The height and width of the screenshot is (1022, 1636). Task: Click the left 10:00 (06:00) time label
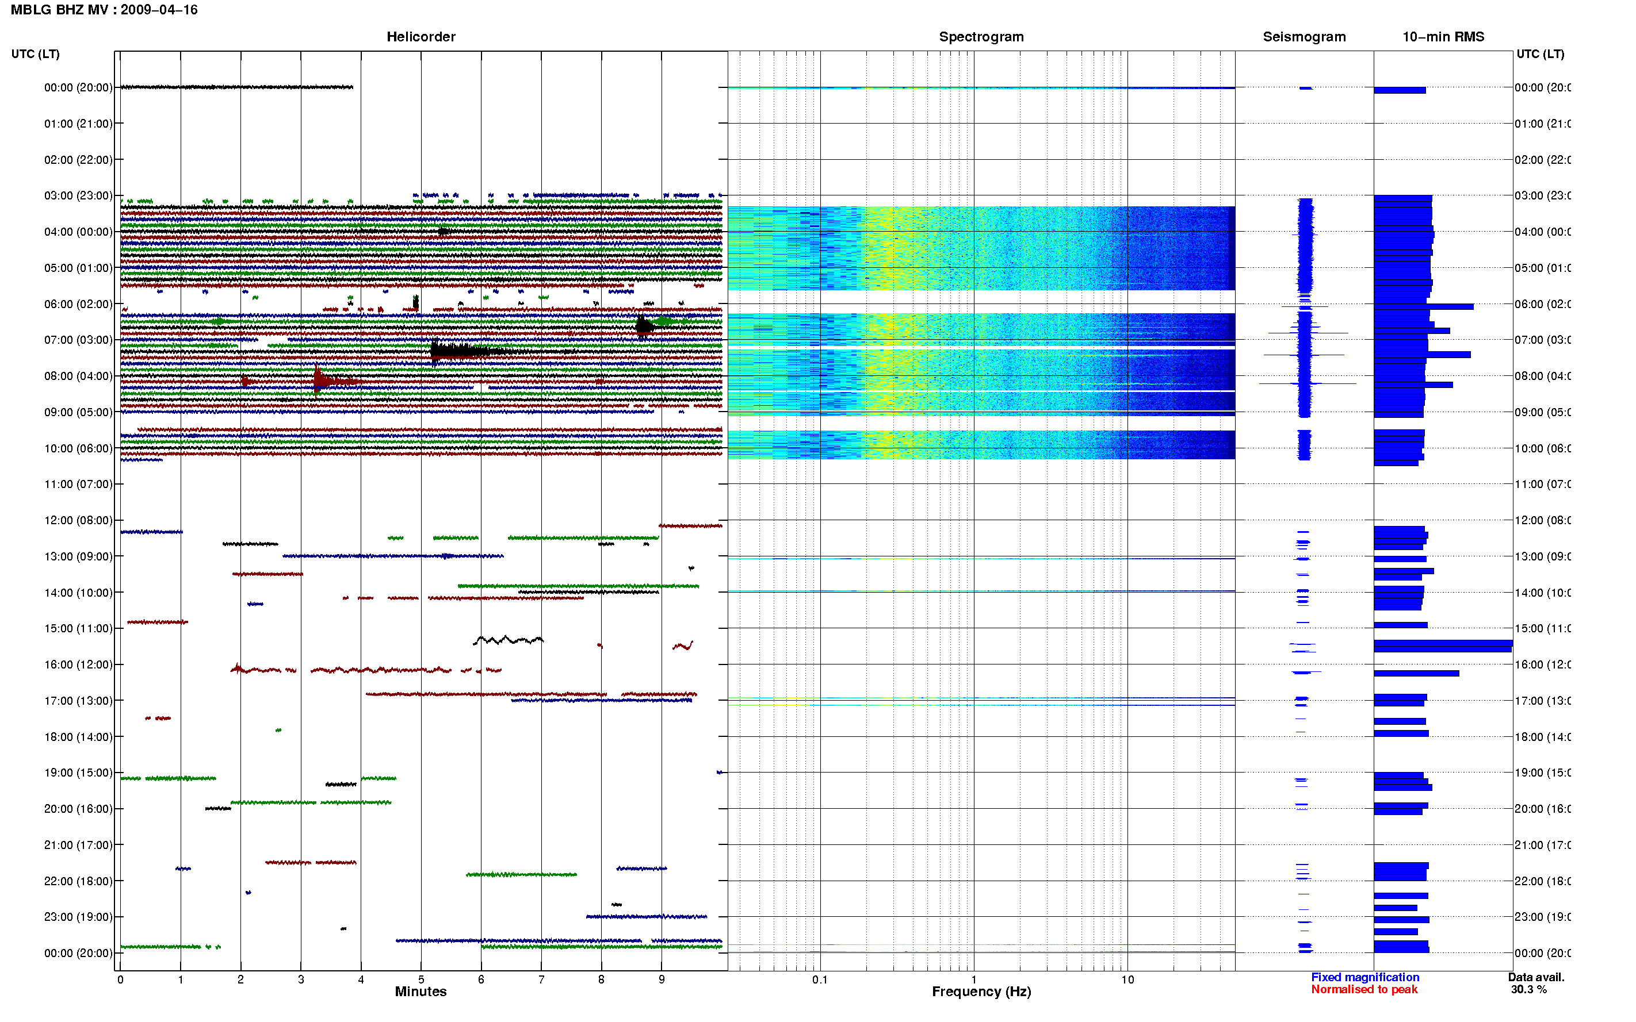tap(78, 448)
